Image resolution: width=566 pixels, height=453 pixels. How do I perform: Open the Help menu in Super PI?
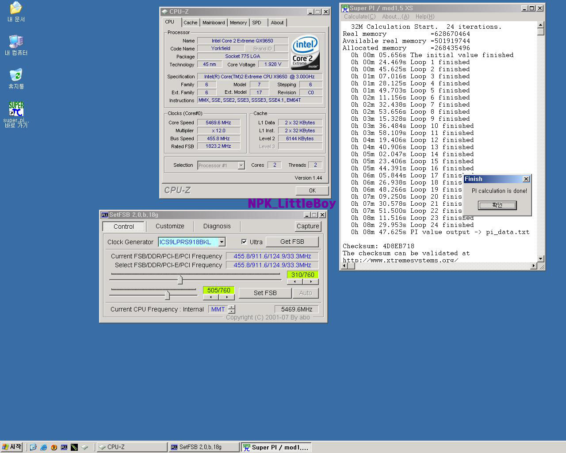[x=425, y=17]
